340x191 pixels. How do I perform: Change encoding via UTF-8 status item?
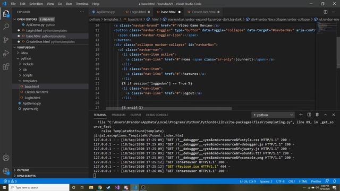[280, 181]
